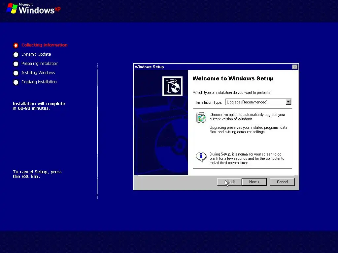Close the Windows Setup dialog
338x253 pixels.
[x=295, y=67]
